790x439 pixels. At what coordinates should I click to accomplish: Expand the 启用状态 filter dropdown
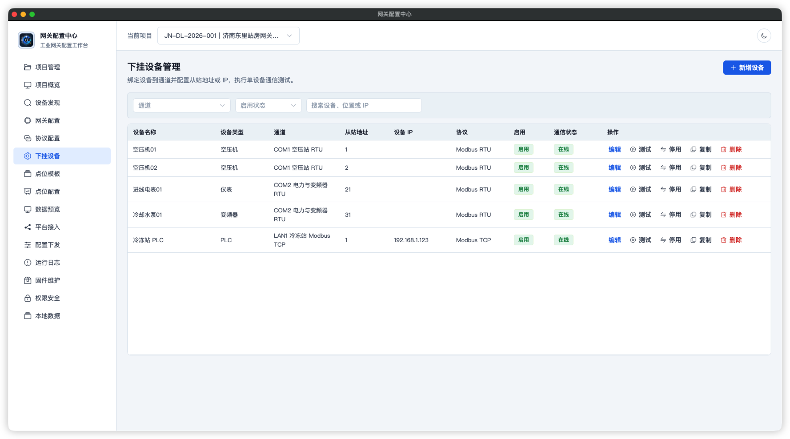tap(268, 105)
